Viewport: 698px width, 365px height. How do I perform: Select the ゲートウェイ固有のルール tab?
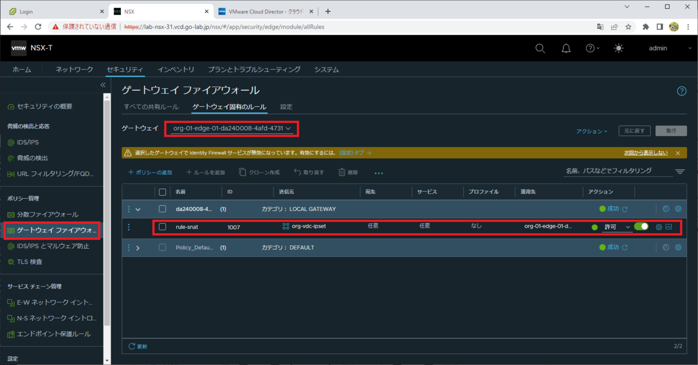tap(229, 107)
